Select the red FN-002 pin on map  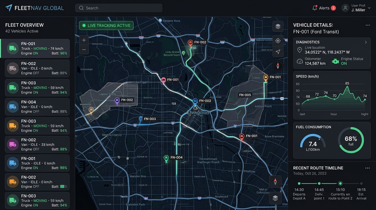pyautogui.click(x=190, y=43)
